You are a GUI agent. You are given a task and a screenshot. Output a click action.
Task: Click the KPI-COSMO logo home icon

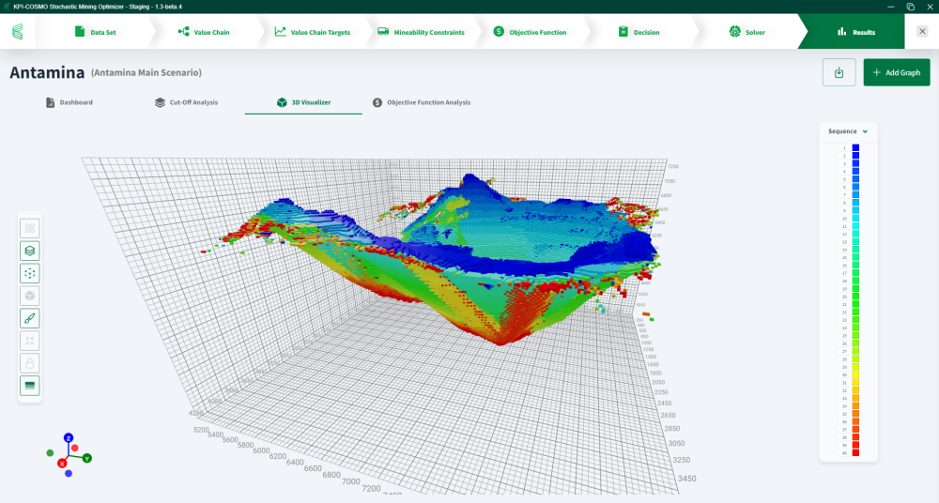tap(18, 32)
